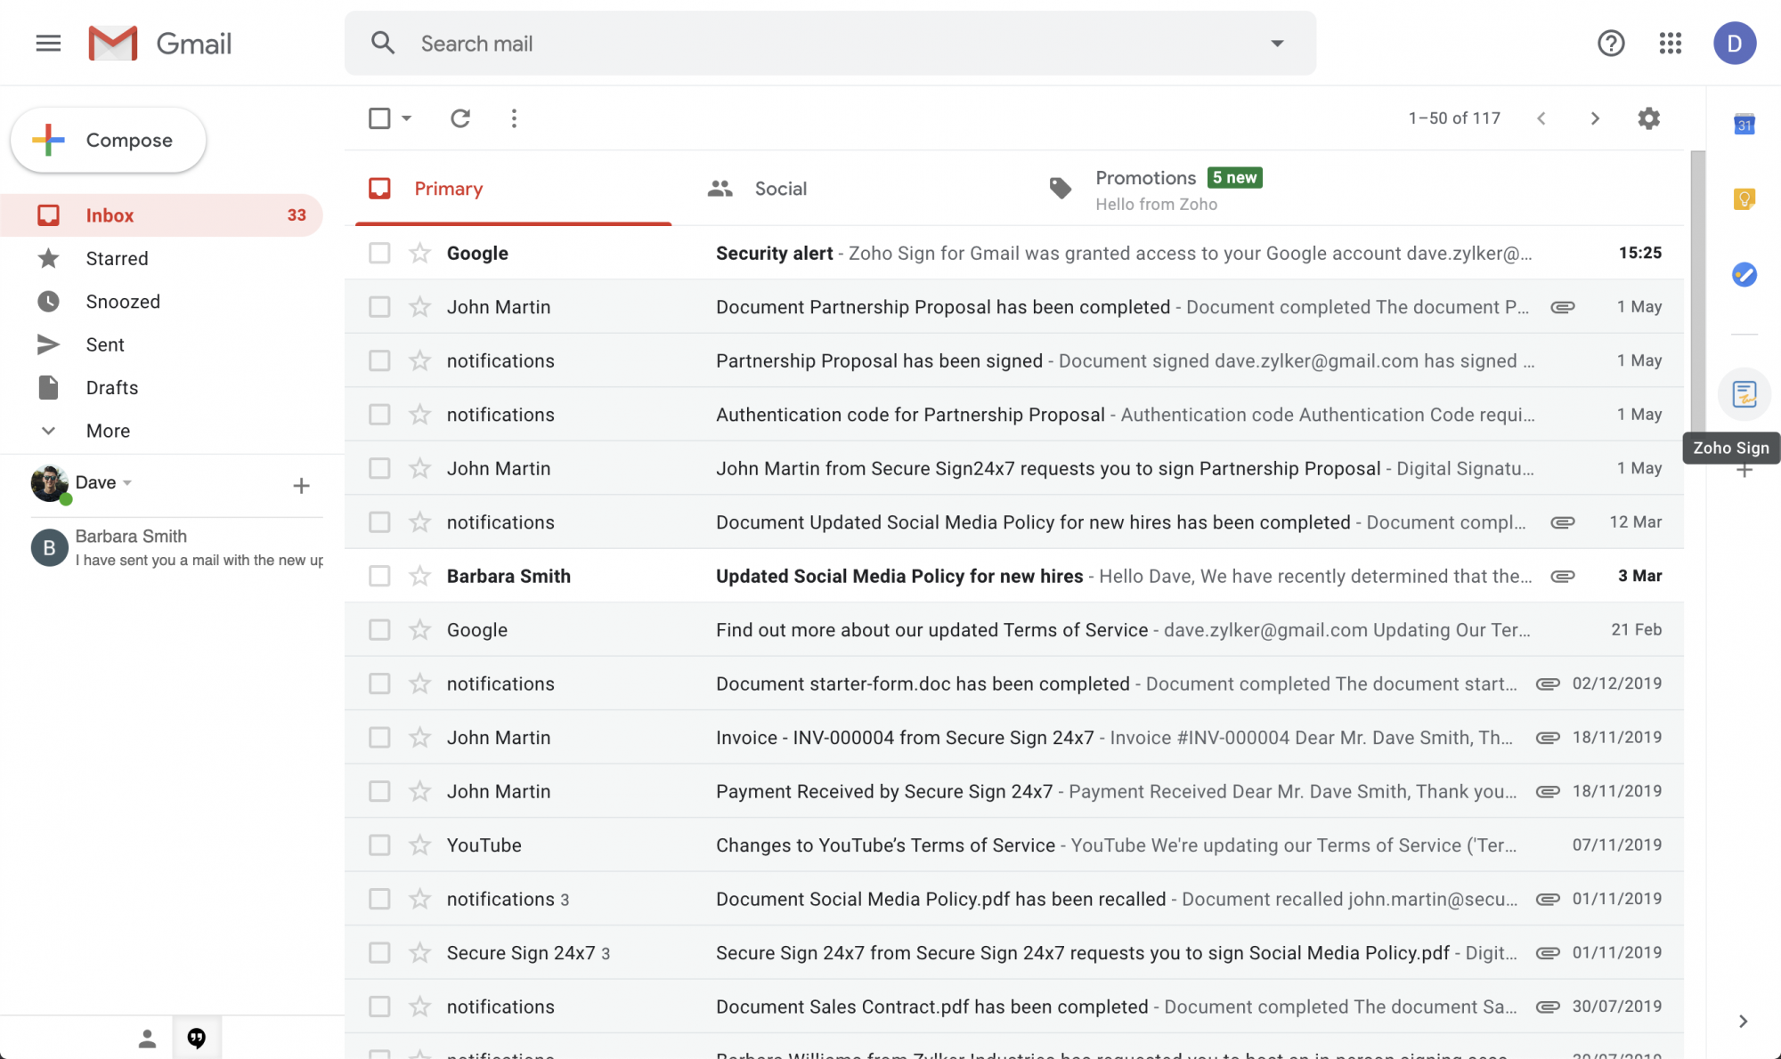Open Google Hangouts conversations
The width and height of the screenshot is (1781, 1059).
pos(197,1037)
